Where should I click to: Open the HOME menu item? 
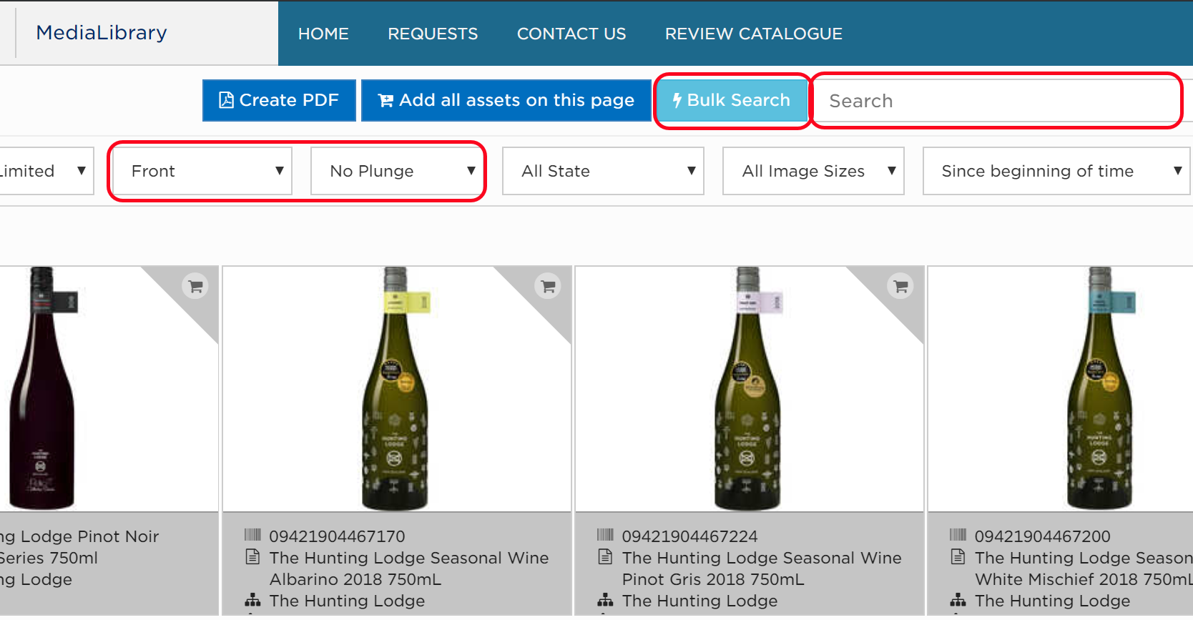point(323,34)
